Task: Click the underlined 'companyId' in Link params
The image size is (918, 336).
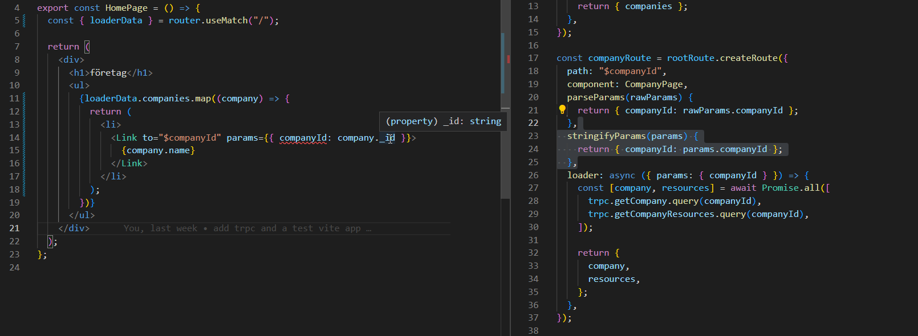Action: 303,138
